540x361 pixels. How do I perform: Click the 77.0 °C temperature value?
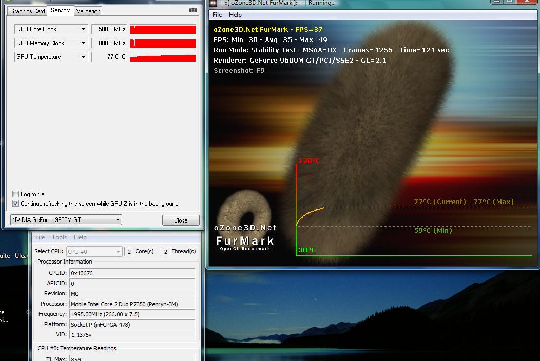(x=109, y=57)
